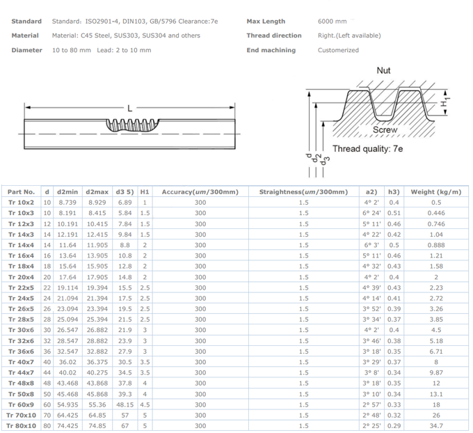Click the End machining Customerized value
473x433 pixels.
pos(338,50)
